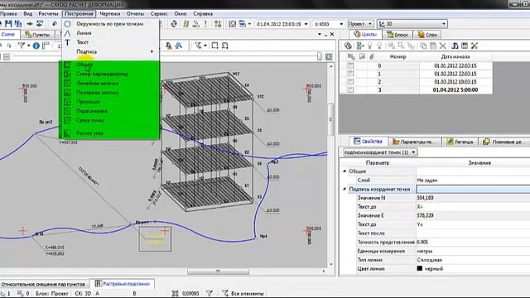Screen dimensions: 530x298
Task: Open the cycle date dropdown 01.04.2012
Action: click(x=306, y=24)
